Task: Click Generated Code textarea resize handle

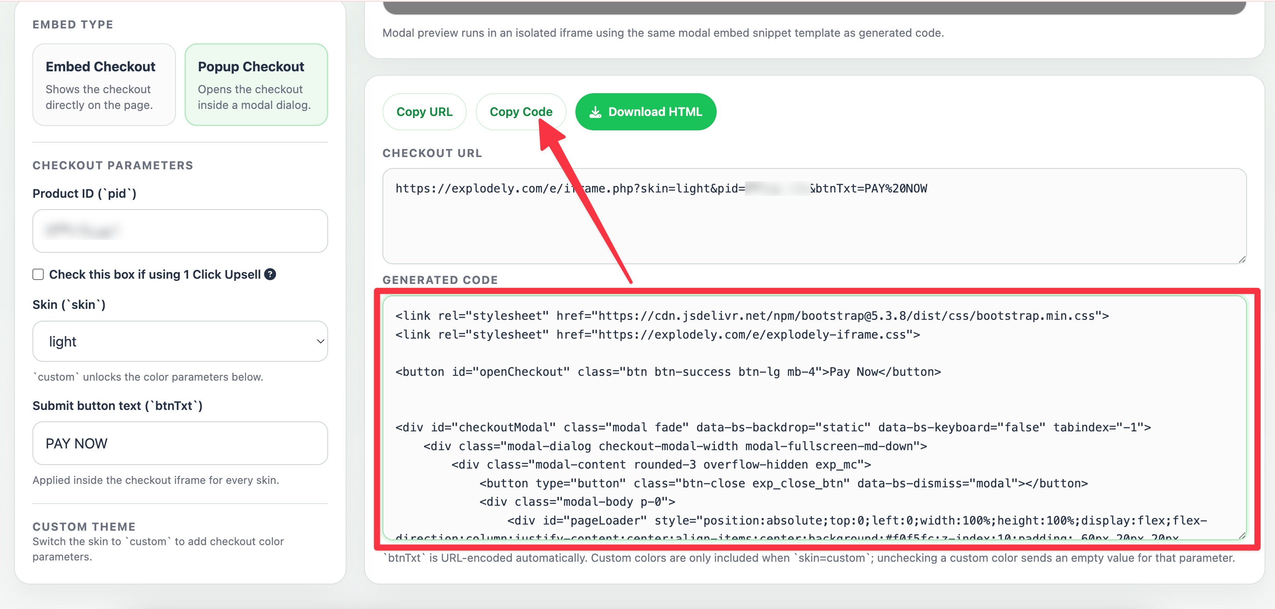Action: pos(1242,535)
